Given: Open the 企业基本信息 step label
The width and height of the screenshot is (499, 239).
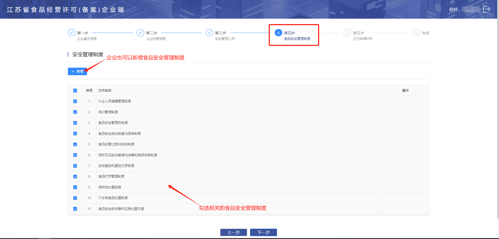Looking at the screenshot, I should pos(87,39).
